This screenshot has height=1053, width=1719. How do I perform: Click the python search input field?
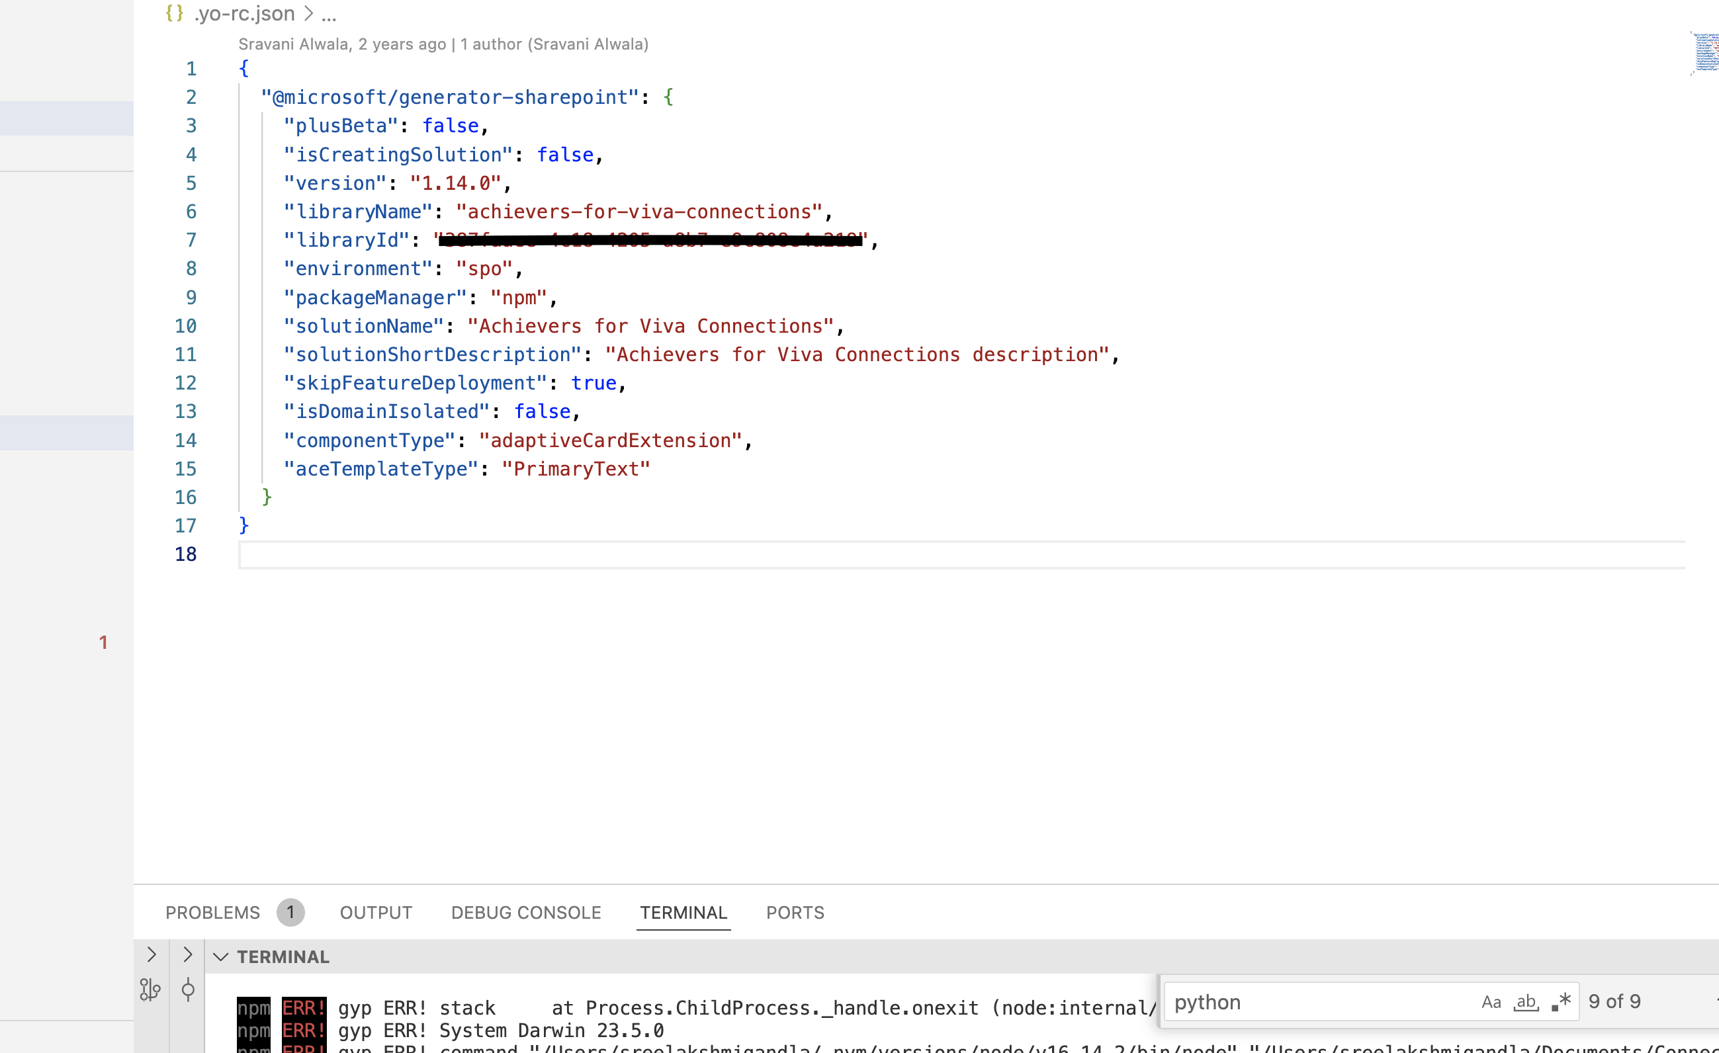pyautogui.click(x=1319, y=1002)
